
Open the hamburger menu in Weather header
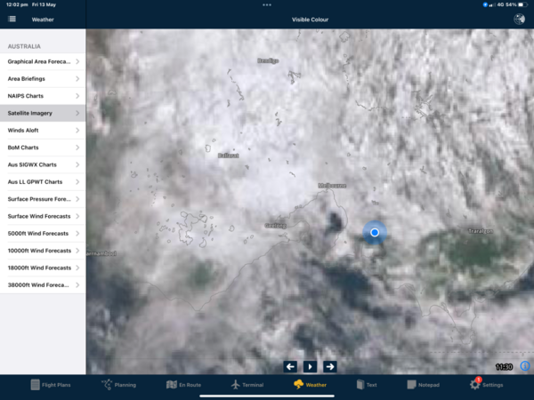point(12,19)
